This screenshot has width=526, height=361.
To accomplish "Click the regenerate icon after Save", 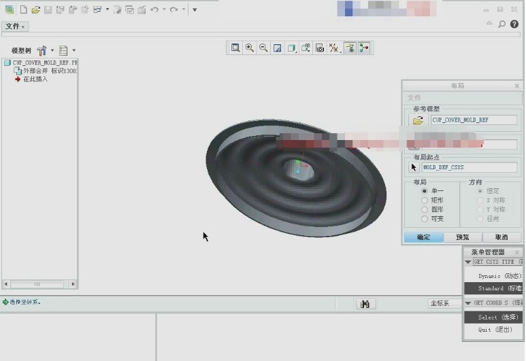I will [x=61, y=10].
